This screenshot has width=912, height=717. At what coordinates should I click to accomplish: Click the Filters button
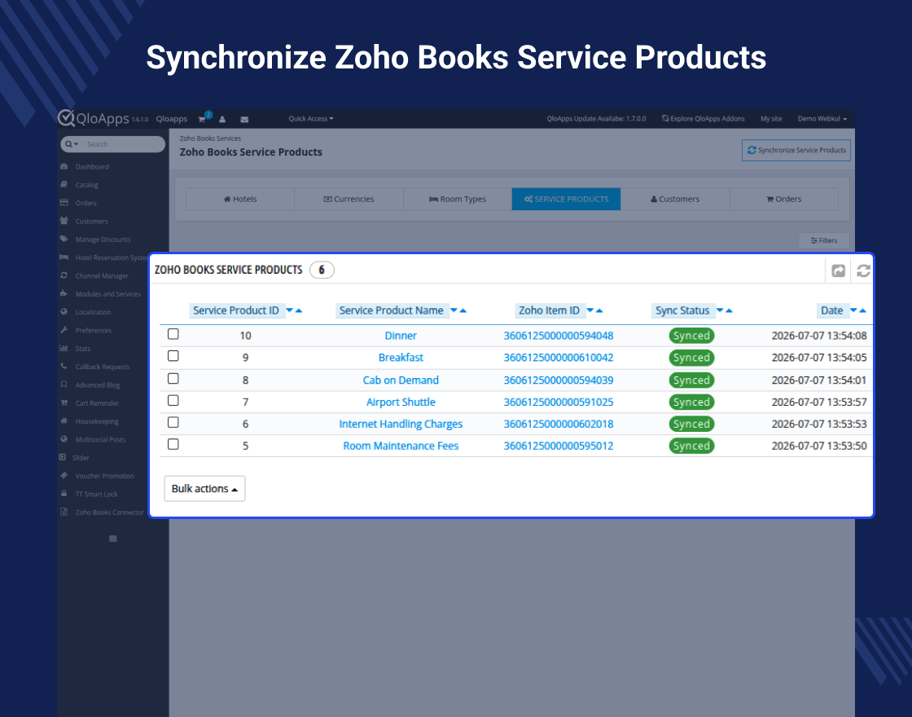click(x=824, y=240)
